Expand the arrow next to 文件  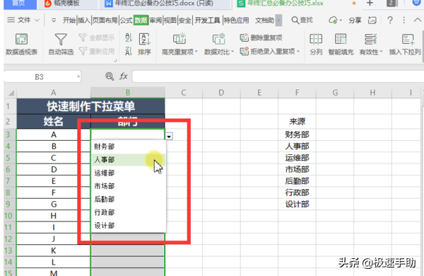pyautogui.click(x=37, y=20)
